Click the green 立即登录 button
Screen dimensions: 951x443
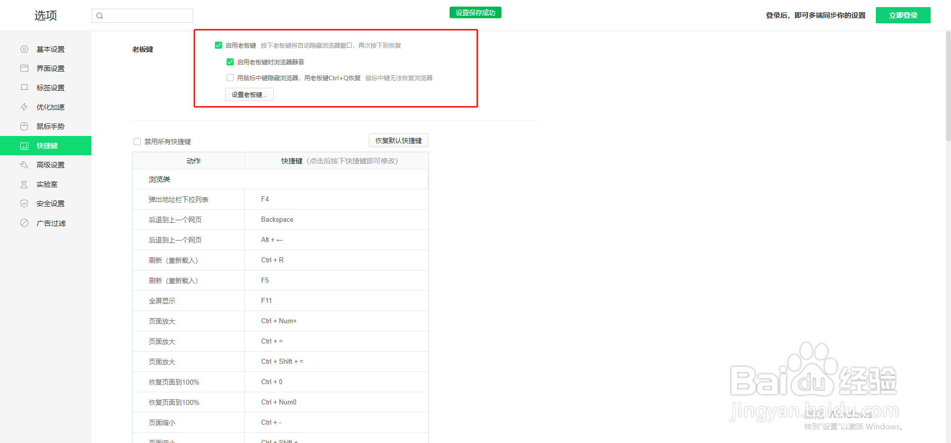point(903,15)
